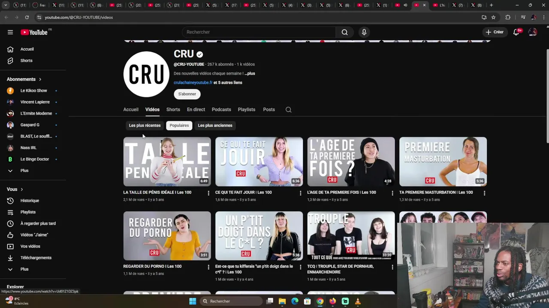This screenshot has height=308, width=549.
Task: Click the YouTube logo
Action: tap(34, 32)
